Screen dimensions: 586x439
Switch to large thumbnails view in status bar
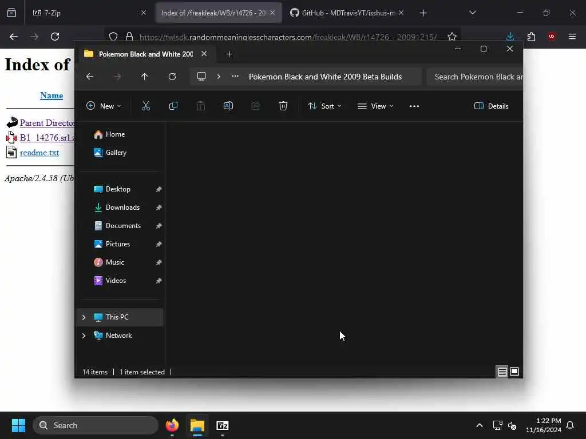coord(514,372)
